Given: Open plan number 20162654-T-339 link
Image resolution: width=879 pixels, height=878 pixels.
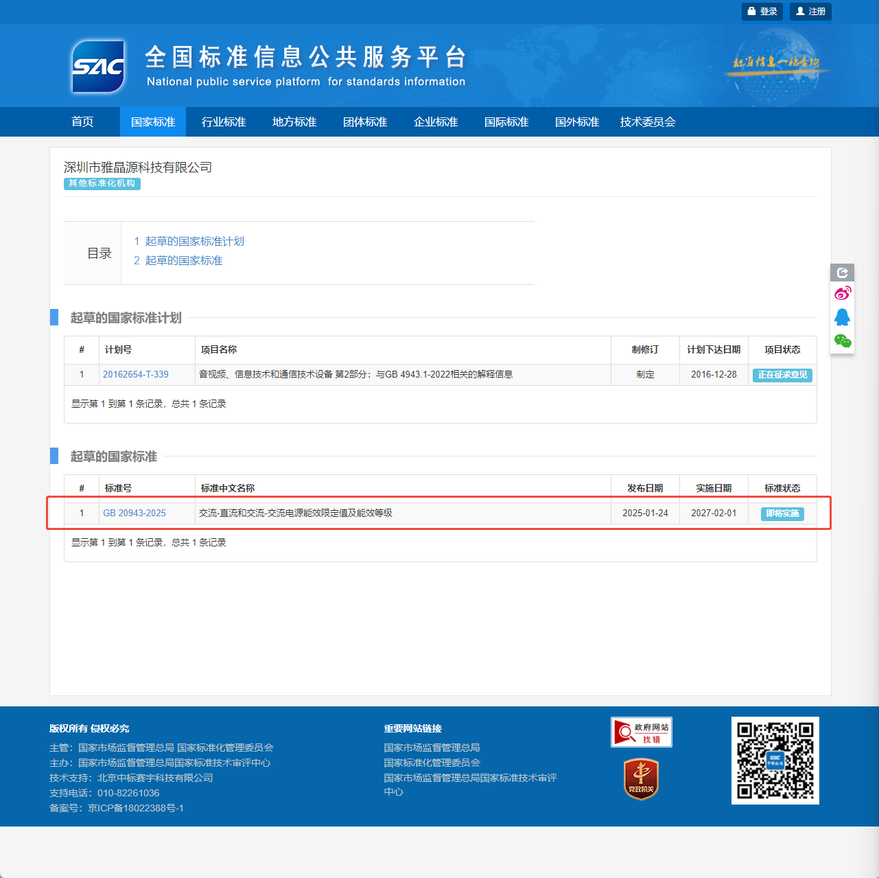Looking at the screenshot, I should point(136,375).
